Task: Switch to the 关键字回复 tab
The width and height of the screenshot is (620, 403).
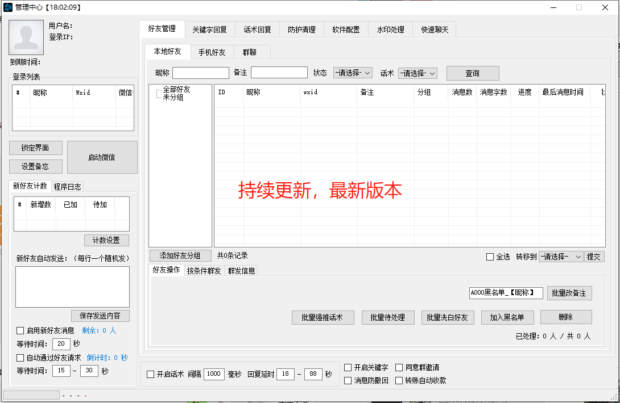Action: [209, 30]
